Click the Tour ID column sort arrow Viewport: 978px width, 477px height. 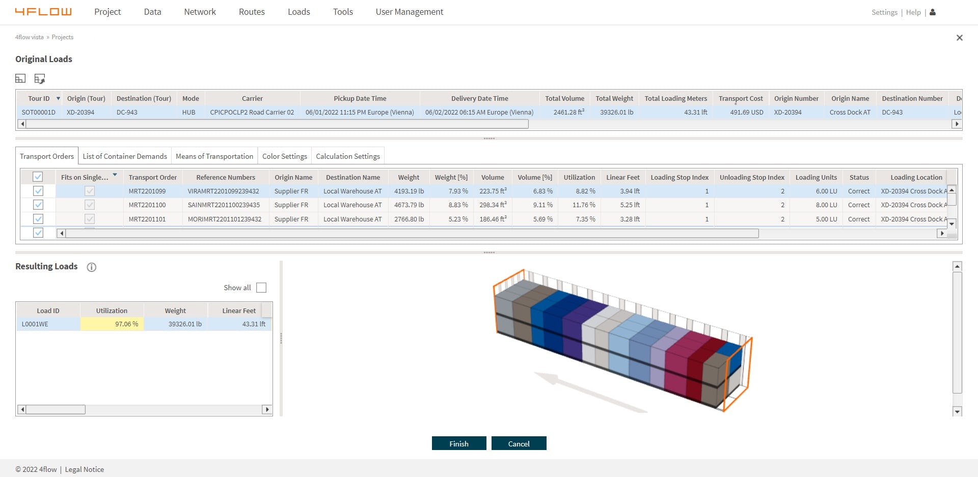[59, 98]
